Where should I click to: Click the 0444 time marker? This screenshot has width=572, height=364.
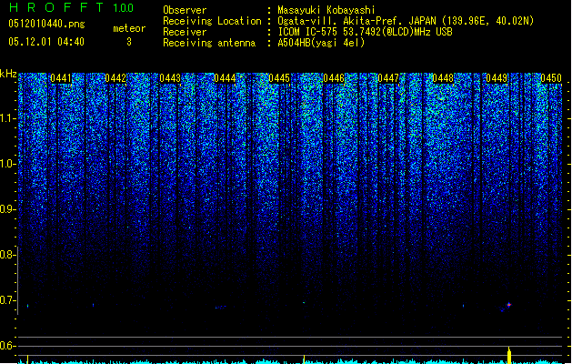[x=225, y=78]
